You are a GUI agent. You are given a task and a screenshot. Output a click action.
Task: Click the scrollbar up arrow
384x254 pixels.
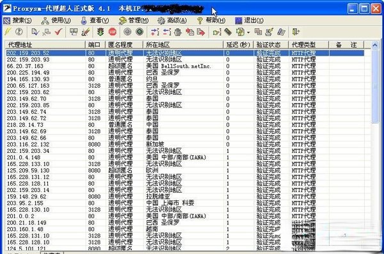pyautogui.click(x=374, y=45)
